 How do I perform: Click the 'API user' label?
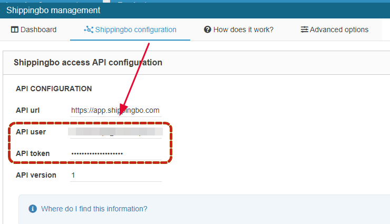pos(31,132)
